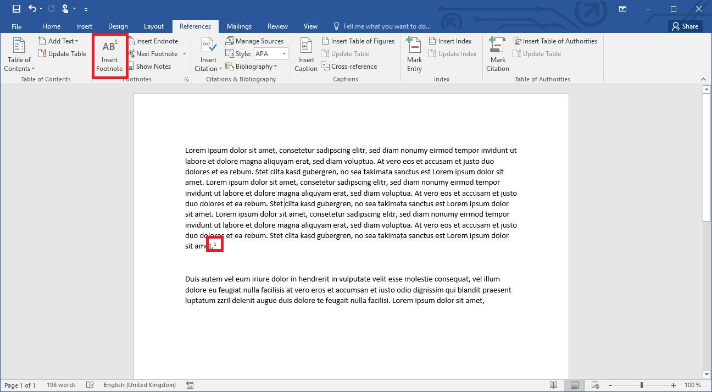Click the Mark Entry icon
712x392 pixels.
[x=414, y=53]
